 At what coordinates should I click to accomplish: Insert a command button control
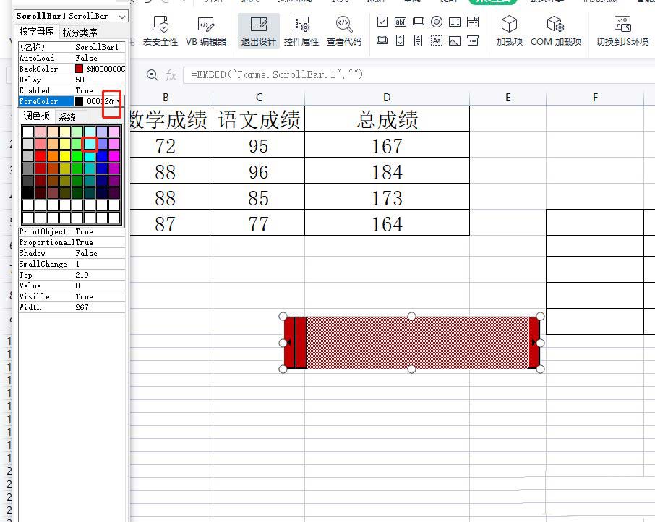coord(418,22)
